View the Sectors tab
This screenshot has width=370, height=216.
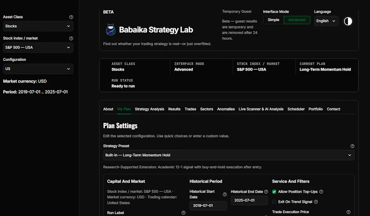[x=206, y=109]
